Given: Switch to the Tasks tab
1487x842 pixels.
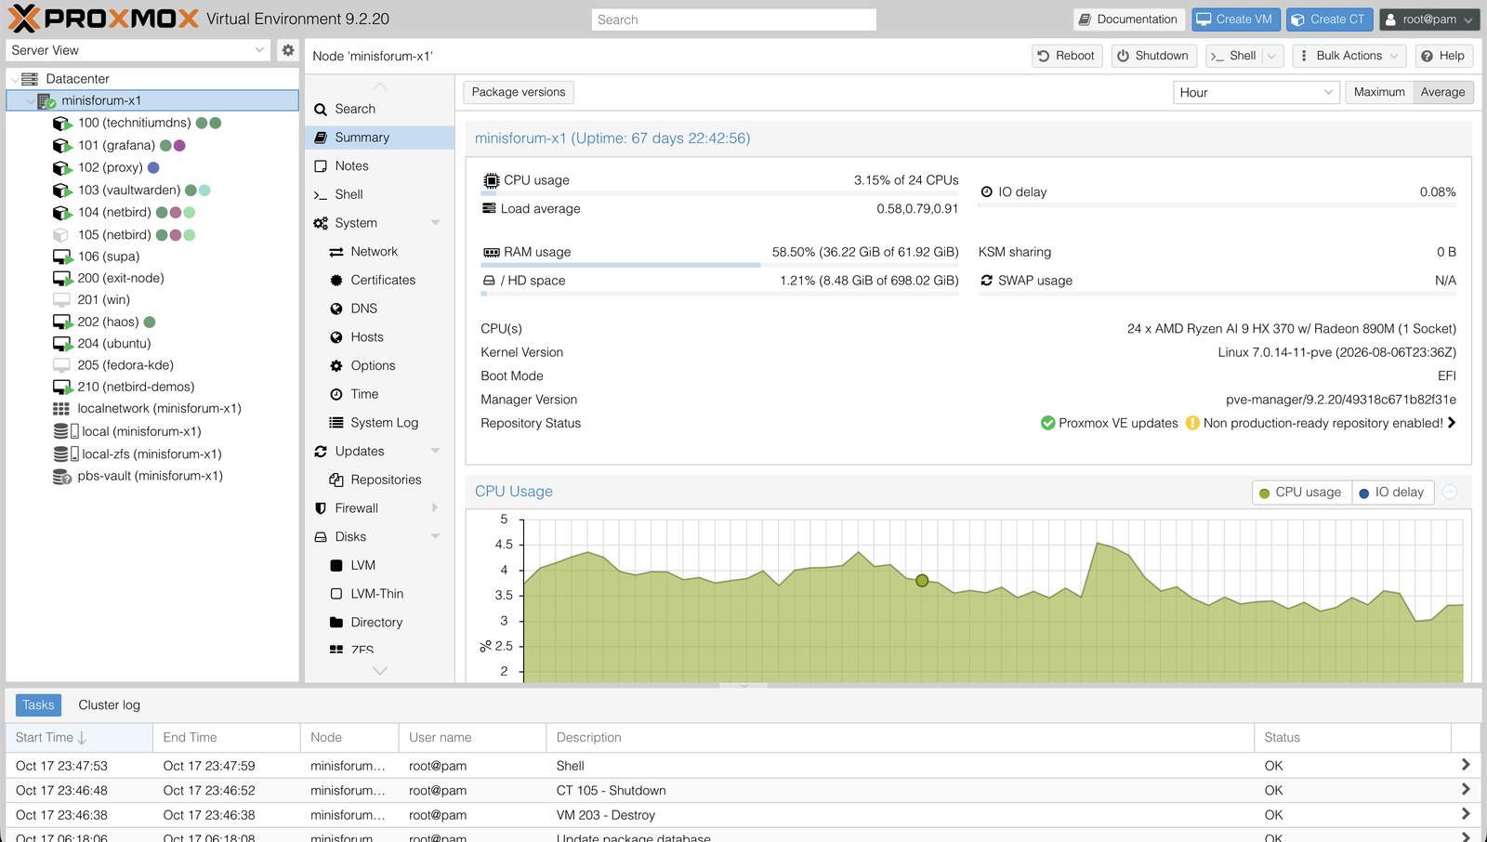Looking at the screenshot, I should pos(38,705).
